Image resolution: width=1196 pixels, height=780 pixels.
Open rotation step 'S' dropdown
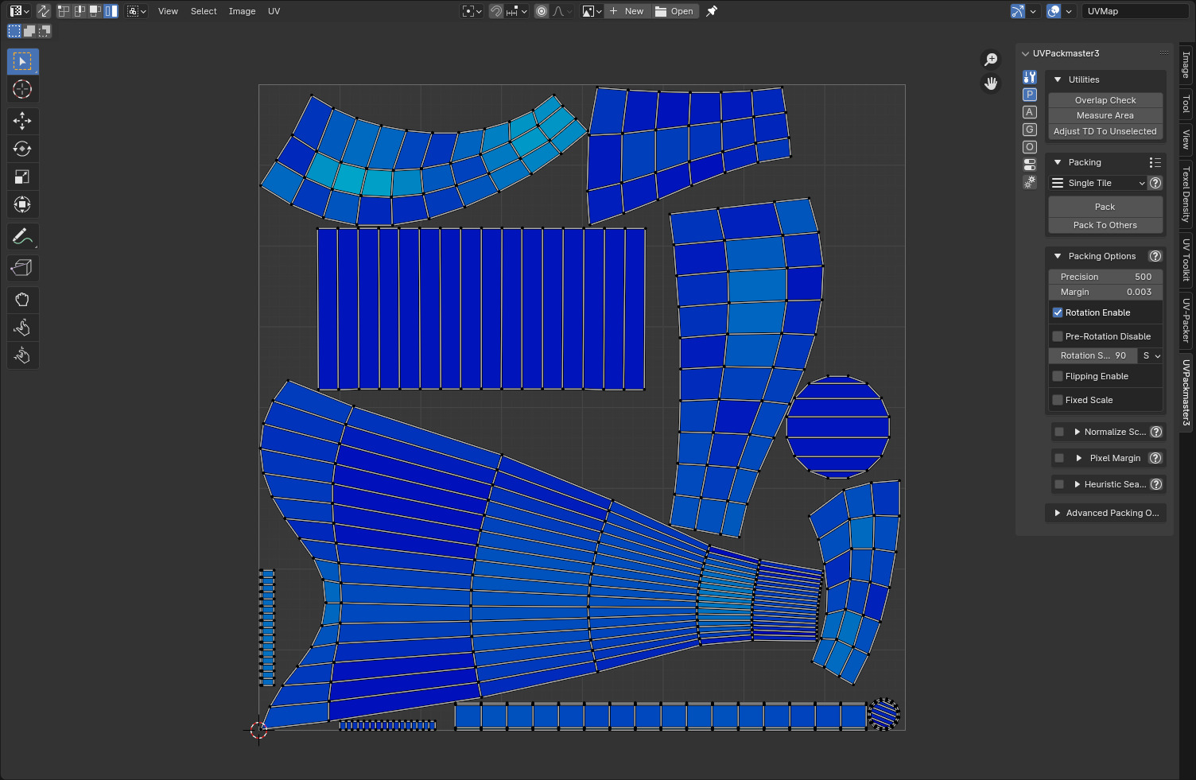1151,355
